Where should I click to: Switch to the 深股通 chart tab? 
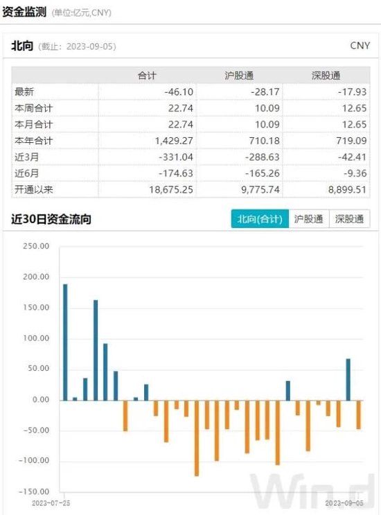[x=349, y=219]
